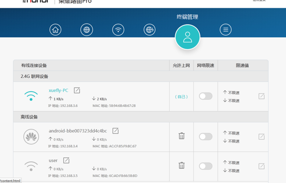Screen dimensions: 286x183
Task: Click edit icon next to user device
Action: tap(66, 160)
